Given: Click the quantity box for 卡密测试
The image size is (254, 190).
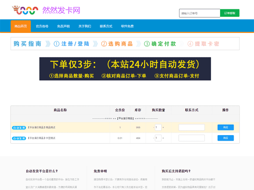Looking at the screenshot, I should click(158, 138).
